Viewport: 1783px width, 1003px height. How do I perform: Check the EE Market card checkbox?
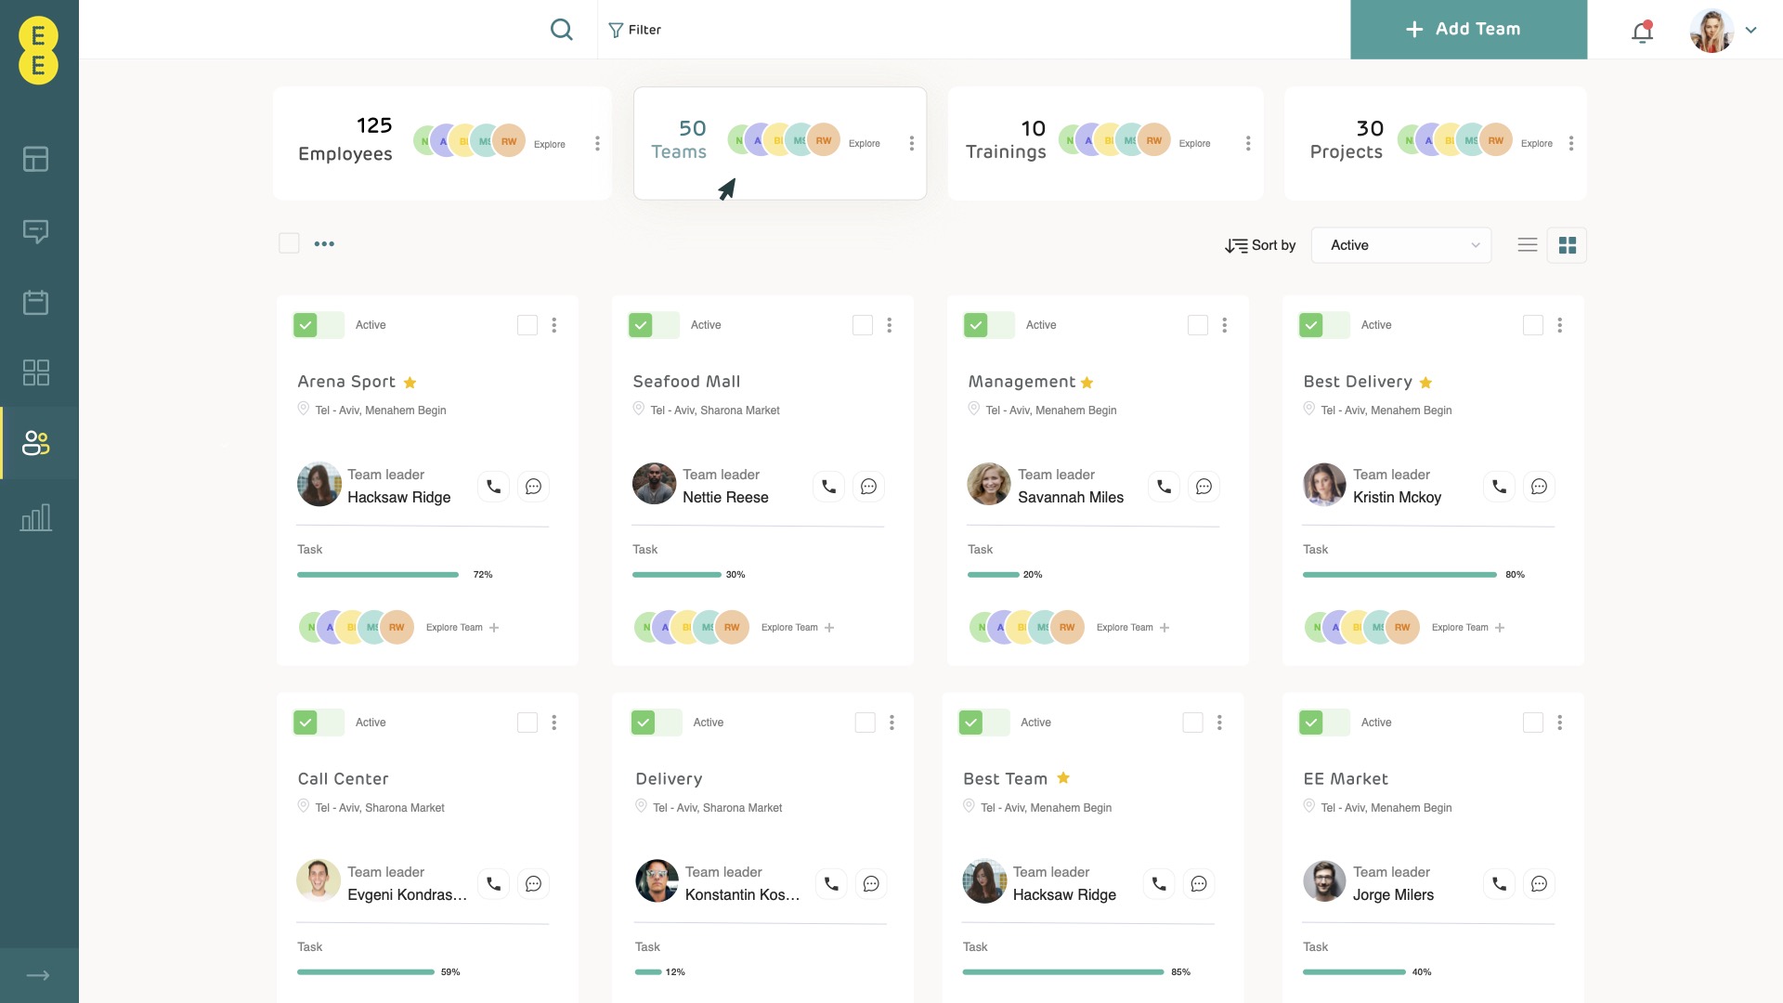click(1533, 723)
